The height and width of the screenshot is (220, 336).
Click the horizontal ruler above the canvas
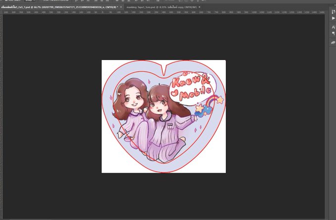click(164, 12)
